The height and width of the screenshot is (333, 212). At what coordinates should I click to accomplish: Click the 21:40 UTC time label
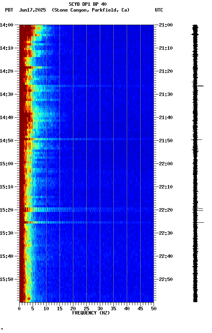point(166,118)
